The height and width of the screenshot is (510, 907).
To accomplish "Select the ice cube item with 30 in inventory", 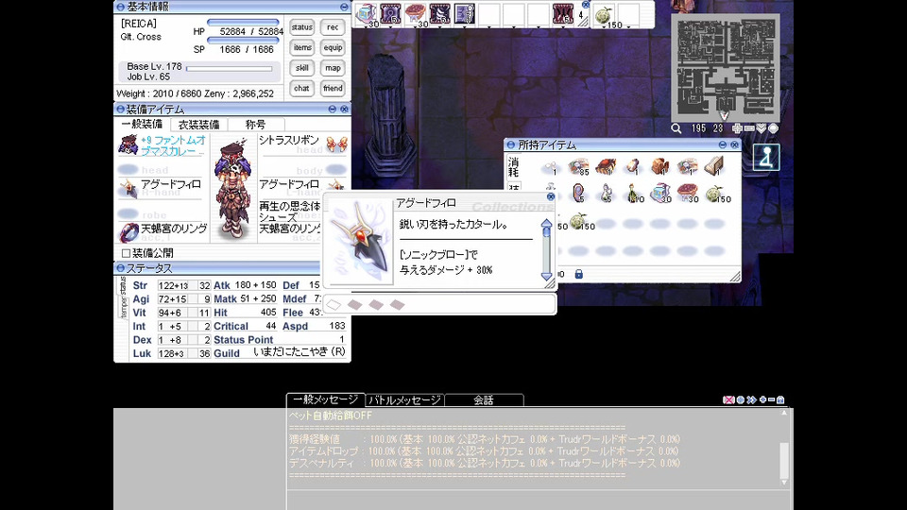I will point(660,193).
